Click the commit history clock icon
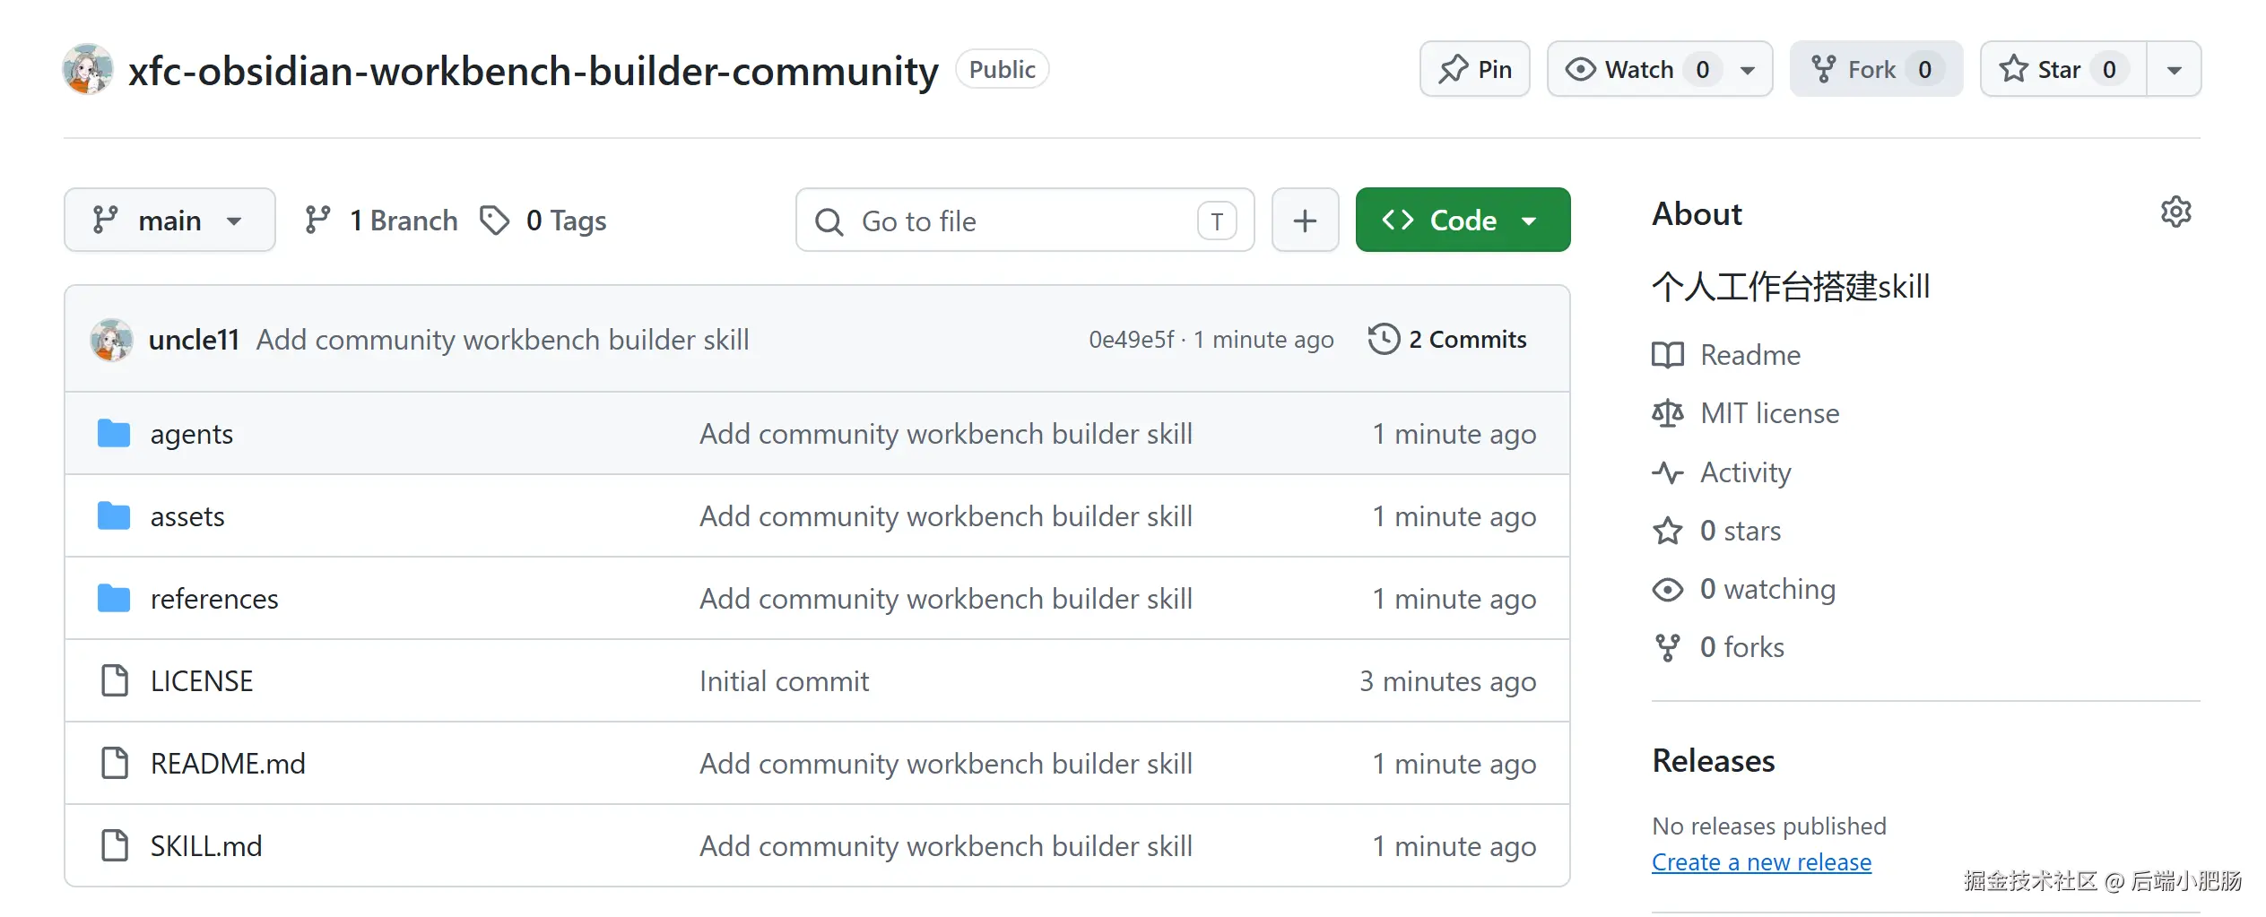 click(x=1384, y=340)
